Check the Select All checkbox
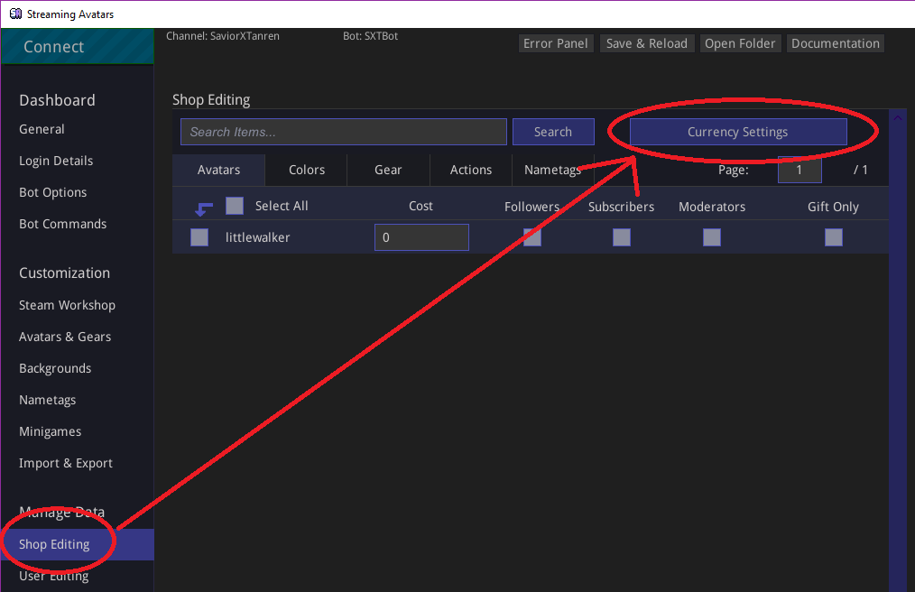This screenshot has width=915, height=592. (234, 206)
